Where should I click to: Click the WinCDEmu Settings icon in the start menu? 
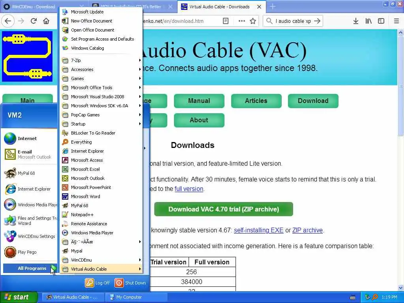(x=10, y=236)
